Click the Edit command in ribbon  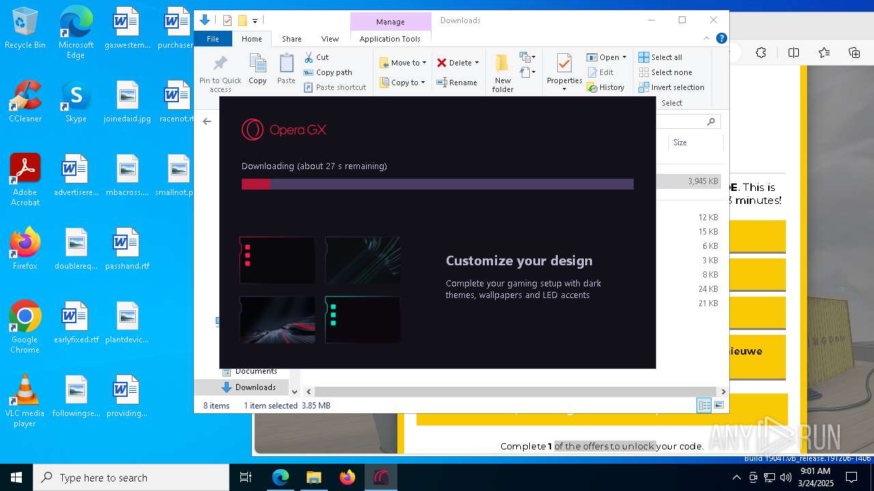pos(600,72)
